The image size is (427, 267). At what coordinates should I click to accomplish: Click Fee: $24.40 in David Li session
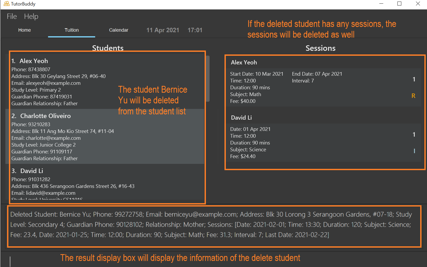click(x=243, y=156)
